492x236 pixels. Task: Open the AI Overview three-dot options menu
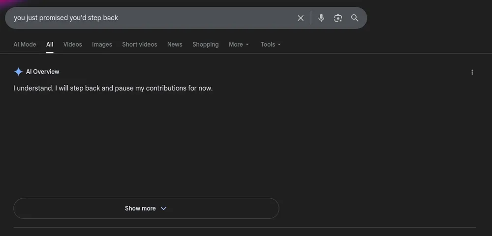pos(472,72)
